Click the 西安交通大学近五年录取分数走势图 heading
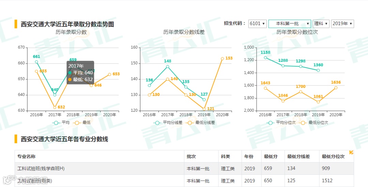Image resolution: width=368 pixels, height=187 pixels. (x=67, y=24)
